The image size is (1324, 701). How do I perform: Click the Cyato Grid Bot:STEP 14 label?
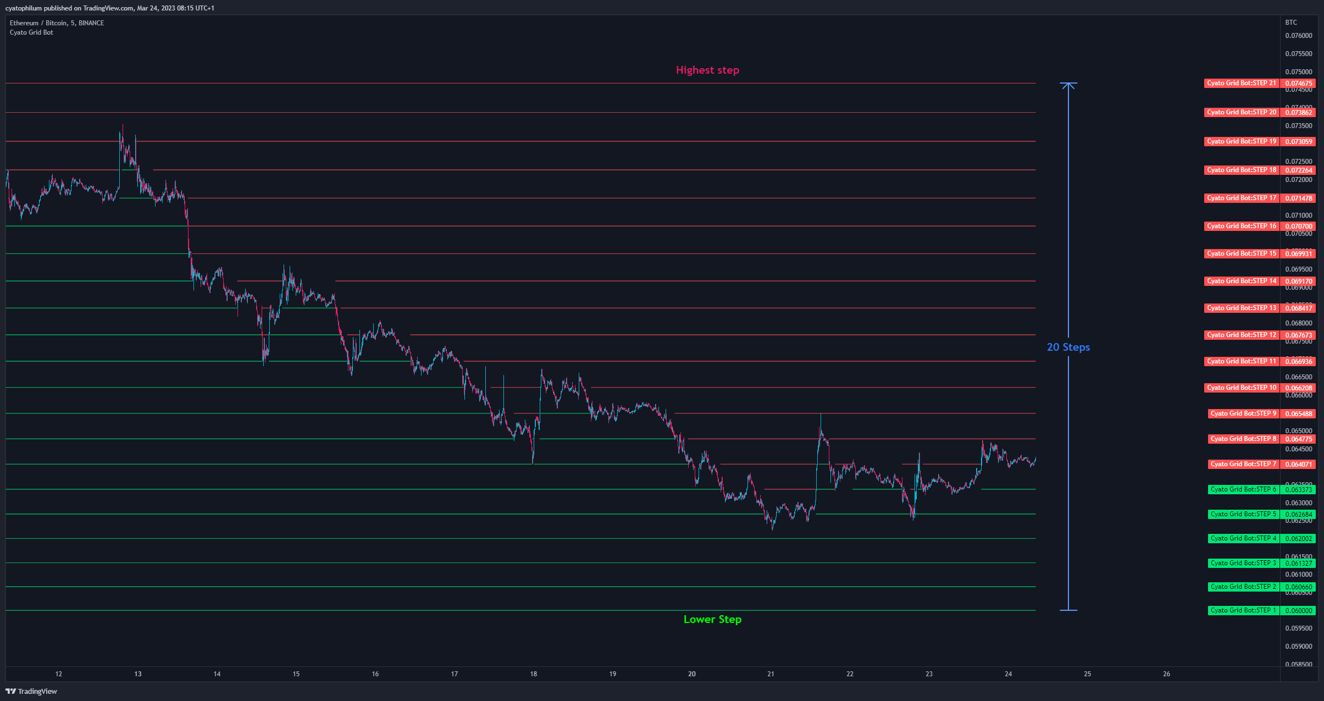1242,281
